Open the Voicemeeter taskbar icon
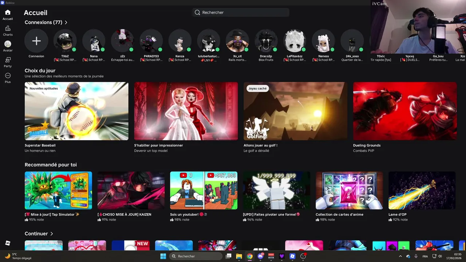Screen dimensions: 466x262 271,256
